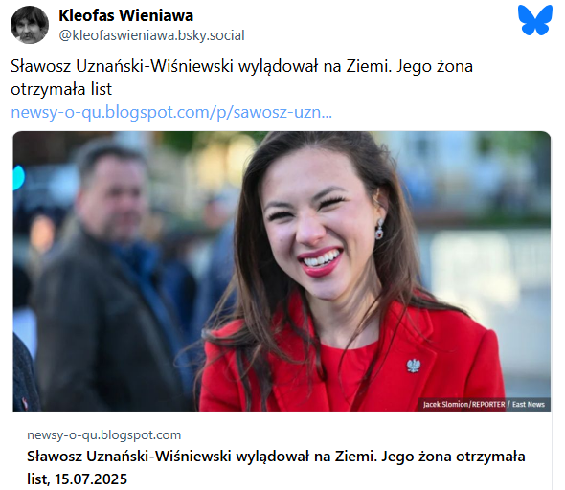Click the 'list, 15.07.2025' card title line

point(78,479)
